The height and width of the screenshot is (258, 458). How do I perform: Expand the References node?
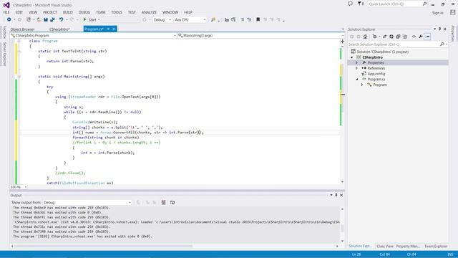(356, 68)
